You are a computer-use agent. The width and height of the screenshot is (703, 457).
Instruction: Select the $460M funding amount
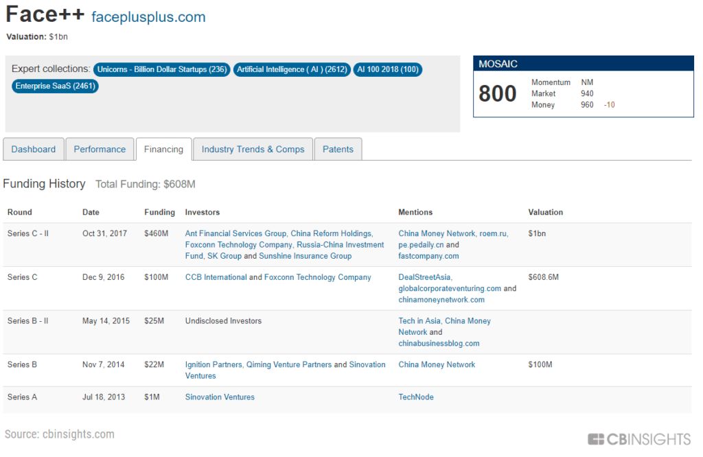click(156, 233)
